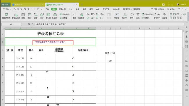189x106 pixels.
Task: Click the checkbox form control icon
Action: [181, 14]
